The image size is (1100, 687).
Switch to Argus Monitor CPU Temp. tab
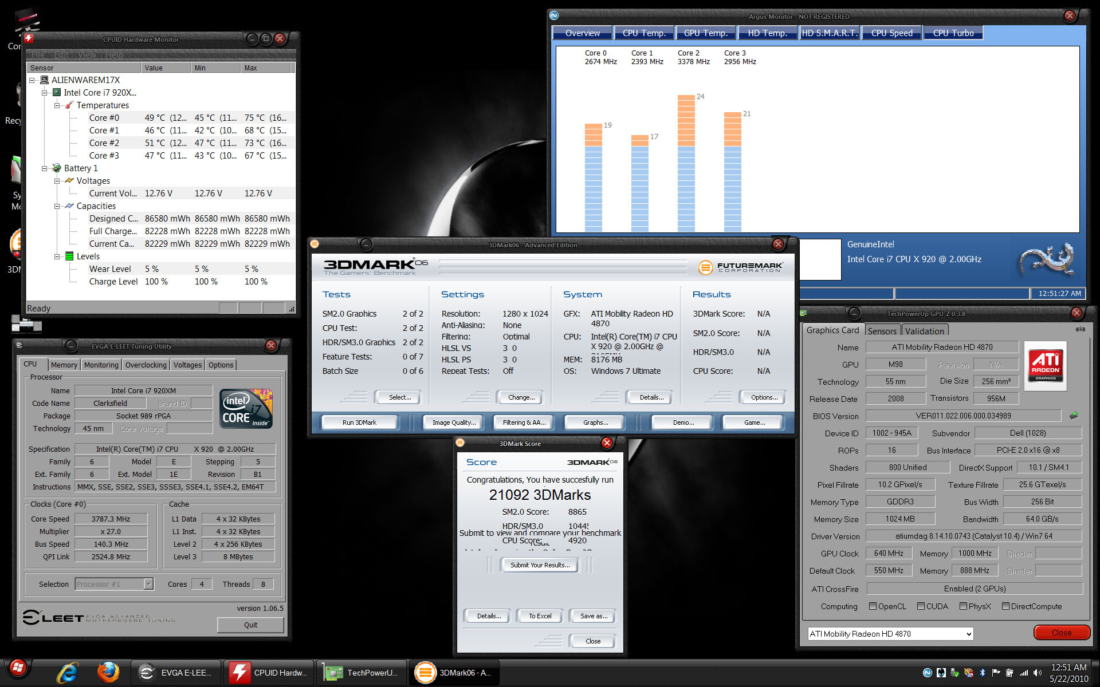644,33
